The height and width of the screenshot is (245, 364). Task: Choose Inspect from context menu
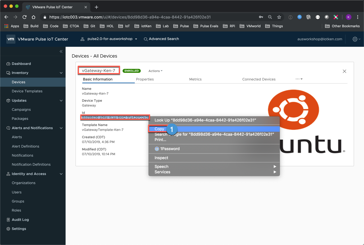(x=214, y=158)
